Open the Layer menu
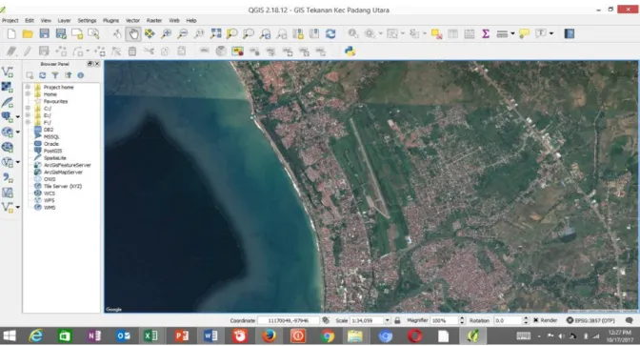The width and height of the screenshot is (640, 346). tap(64, 20)
